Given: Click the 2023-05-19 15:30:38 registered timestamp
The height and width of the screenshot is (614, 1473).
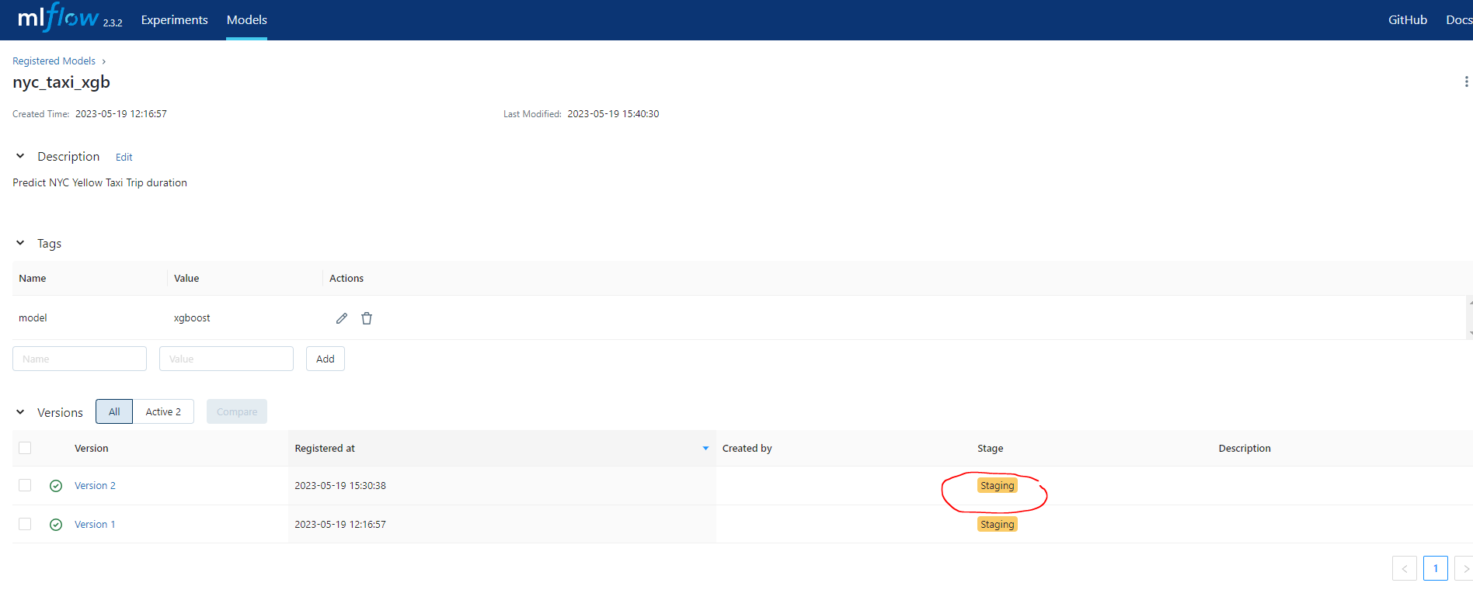Looking at the screenshot, I should tap(340, 486).
